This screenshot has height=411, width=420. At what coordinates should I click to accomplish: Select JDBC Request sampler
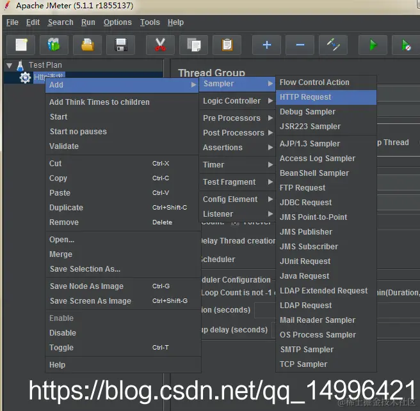coord(326,203)
